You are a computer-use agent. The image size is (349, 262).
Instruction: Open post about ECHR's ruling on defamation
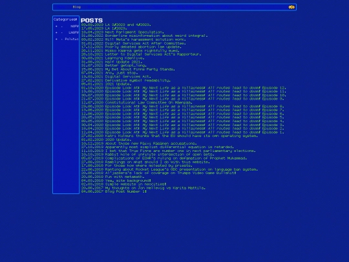pyautogui.click(x=176, y=158)
